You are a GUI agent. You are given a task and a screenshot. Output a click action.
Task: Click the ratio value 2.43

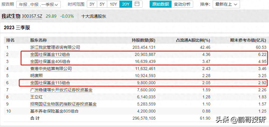pos(206,69)
